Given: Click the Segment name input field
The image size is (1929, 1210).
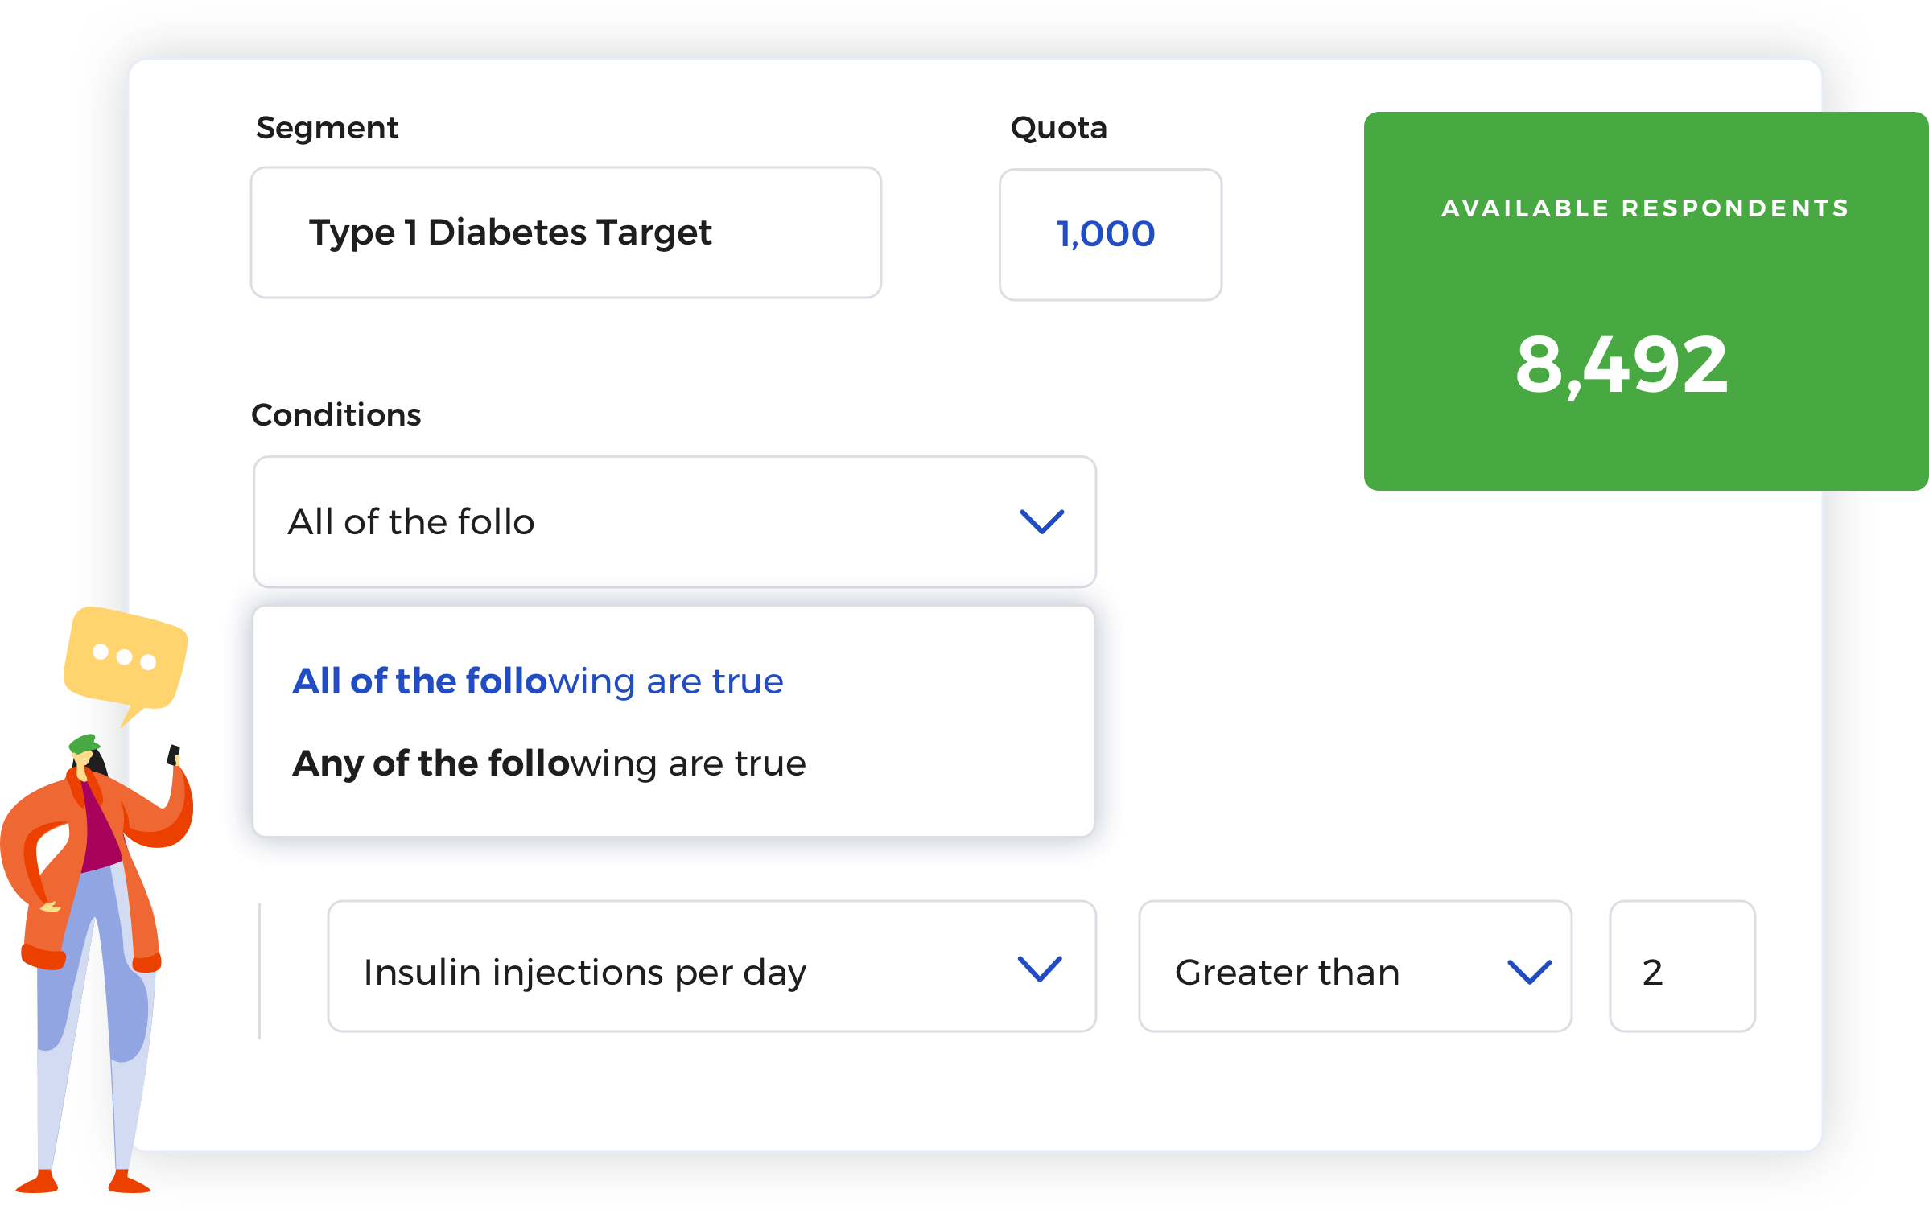Looking at the screenshot, I should click(565, 233).
